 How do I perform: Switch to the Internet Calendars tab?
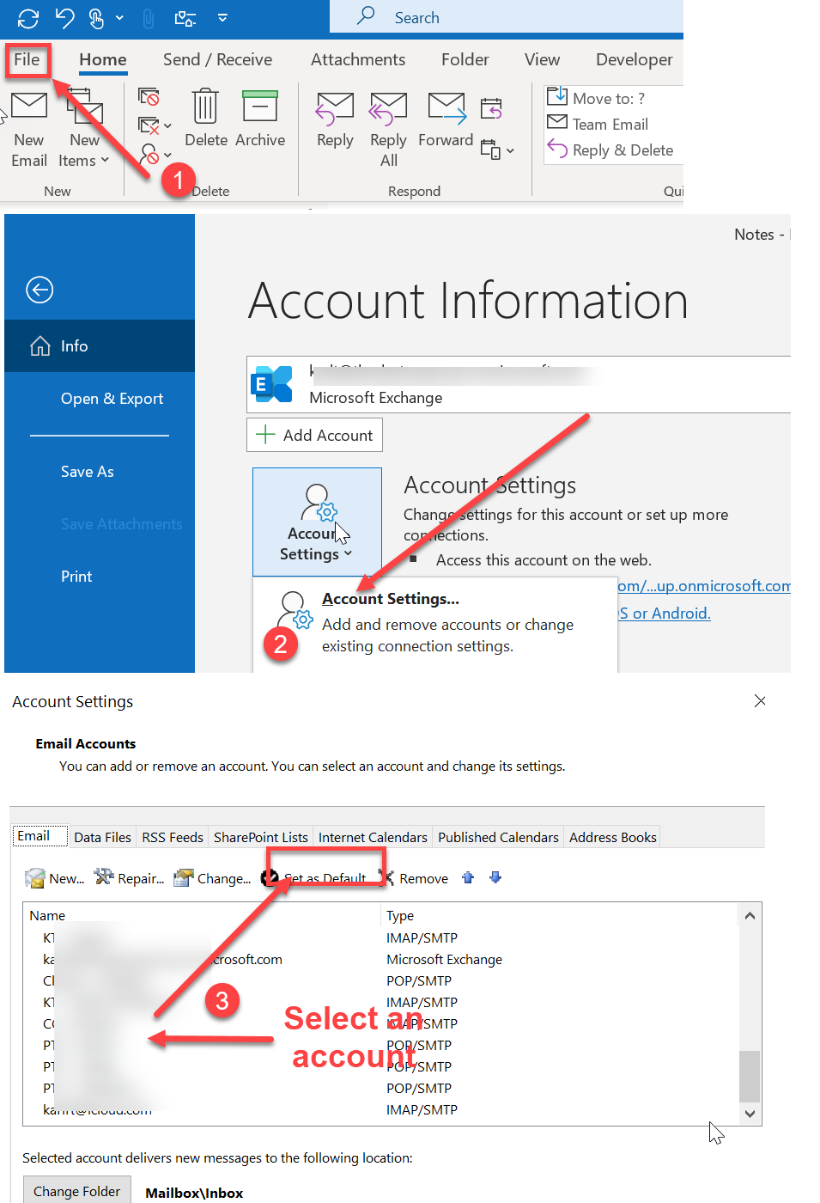(x=373, y=837)
